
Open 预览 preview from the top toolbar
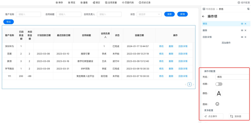tap(71, 2)
